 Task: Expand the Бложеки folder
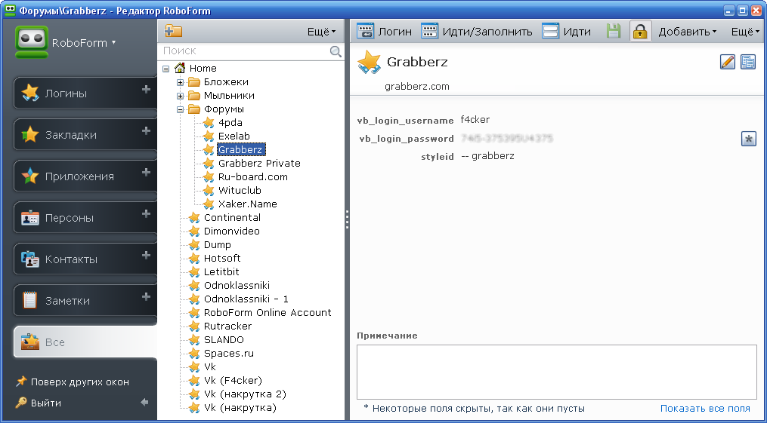pos(181,82)
